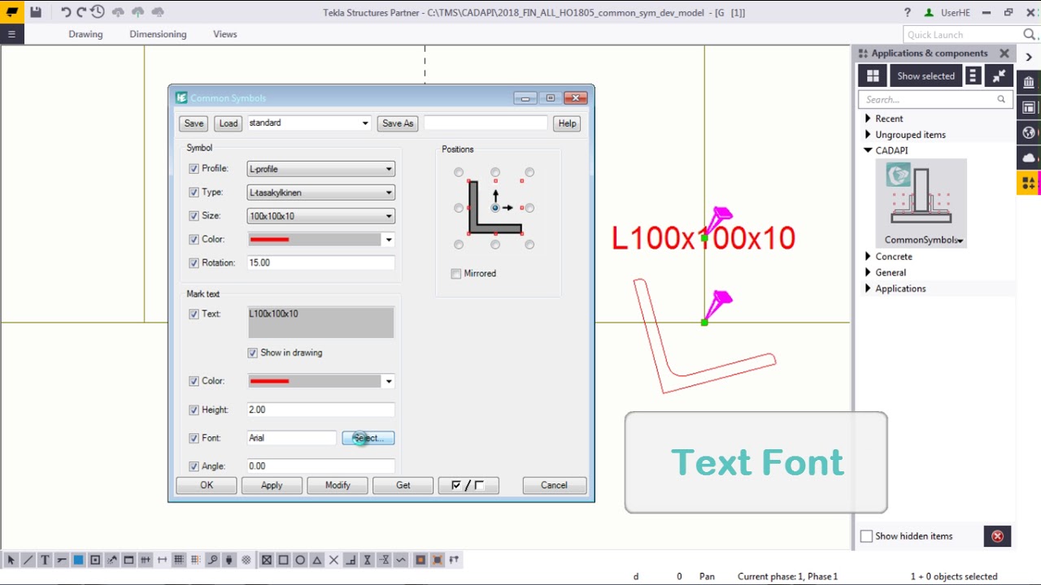This screenshot has height=585, width=1041.
Task: Open the undo history clock icon
Action: pos(98,12)
